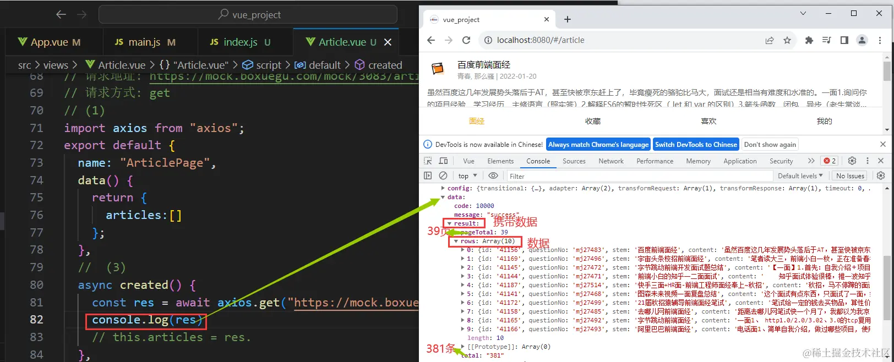Click the 'No Issues' button
The image size is (894, 362).
pyautogui.click(x=850, y=176)
